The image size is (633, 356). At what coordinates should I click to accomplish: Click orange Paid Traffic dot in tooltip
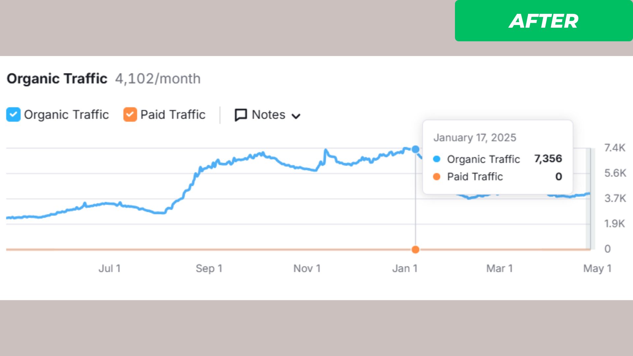pos(437,177)
